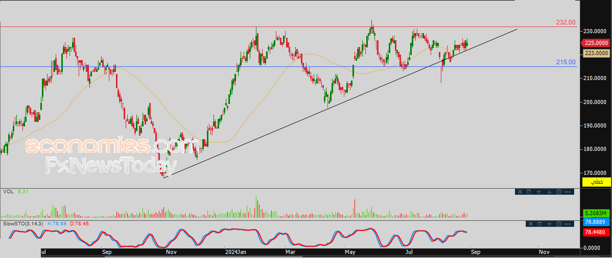Click the SlowSTO(3,14,3) indicator label

[23, 224]
